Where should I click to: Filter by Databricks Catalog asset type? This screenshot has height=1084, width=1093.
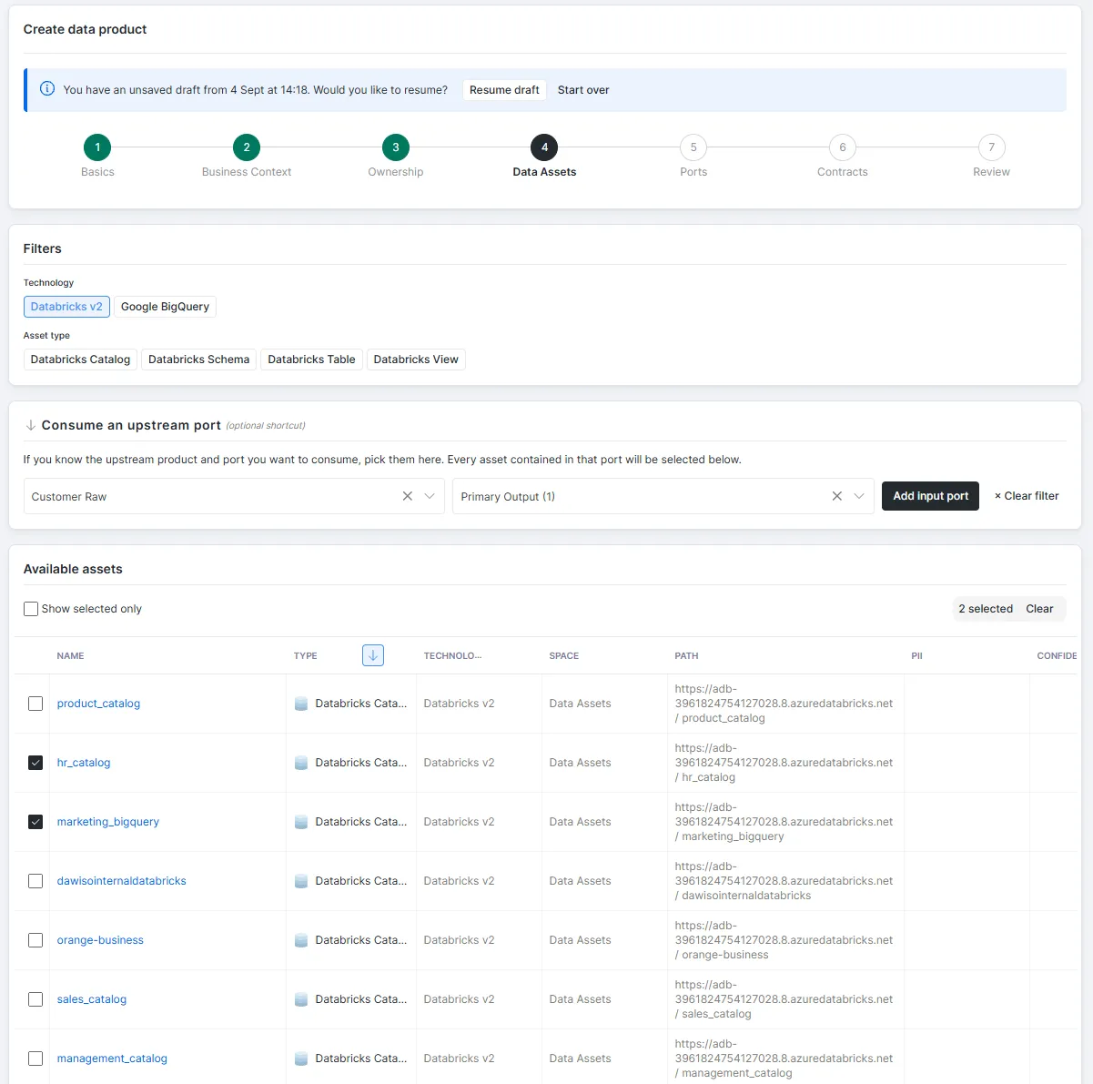pyautogui.click(x=80, y=360)
